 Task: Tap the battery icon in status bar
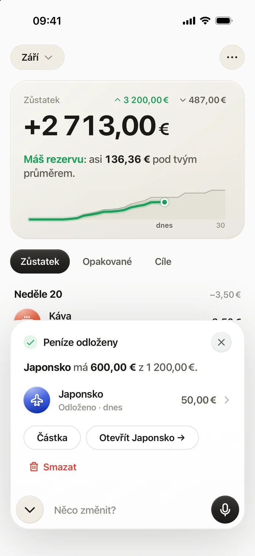click(224, 21)
